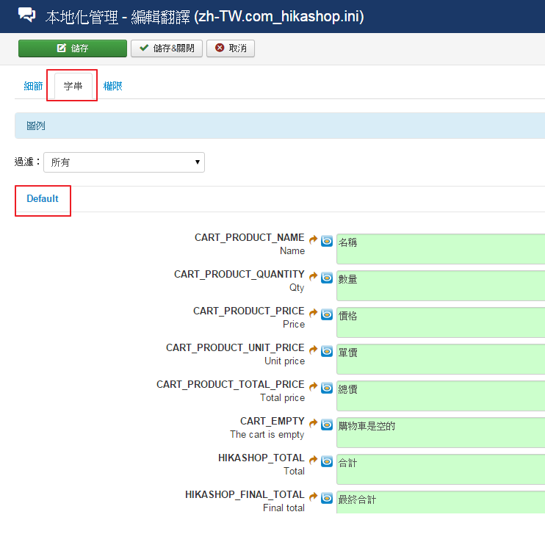Screen dimensions: 545x545
Task: Click the CART_PRODUCT_UNIT_PRICE key label
Action: (235, 348)
